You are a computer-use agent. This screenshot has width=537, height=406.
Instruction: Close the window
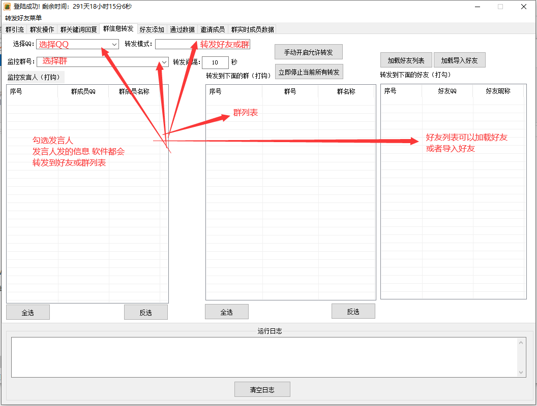click(524, 7)
